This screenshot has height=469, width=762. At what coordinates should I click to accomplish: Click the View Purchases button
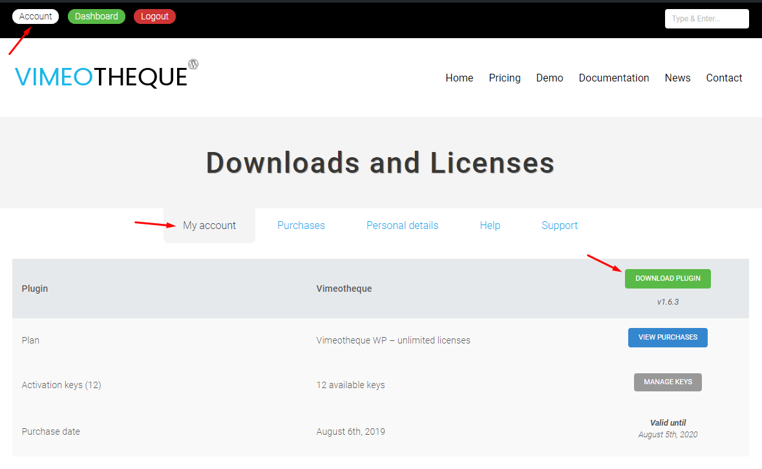[668, 337]
